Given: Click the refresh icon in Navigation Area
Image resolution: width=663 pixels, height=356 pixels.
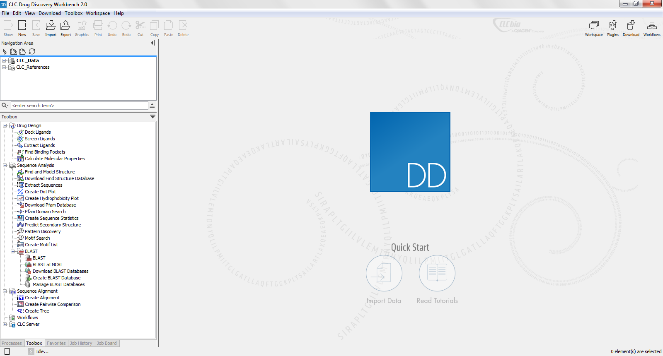Looking at the screenshot, I should [32, 51].
